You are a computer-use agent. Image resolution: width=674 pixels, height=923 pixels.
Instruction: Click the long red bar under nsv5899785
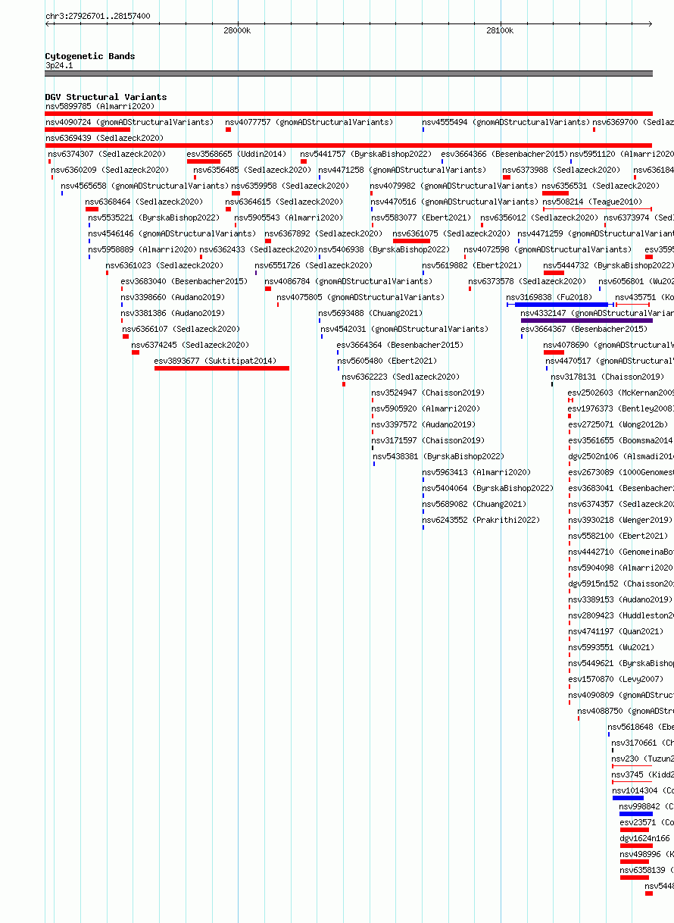(x=348, y=114)
